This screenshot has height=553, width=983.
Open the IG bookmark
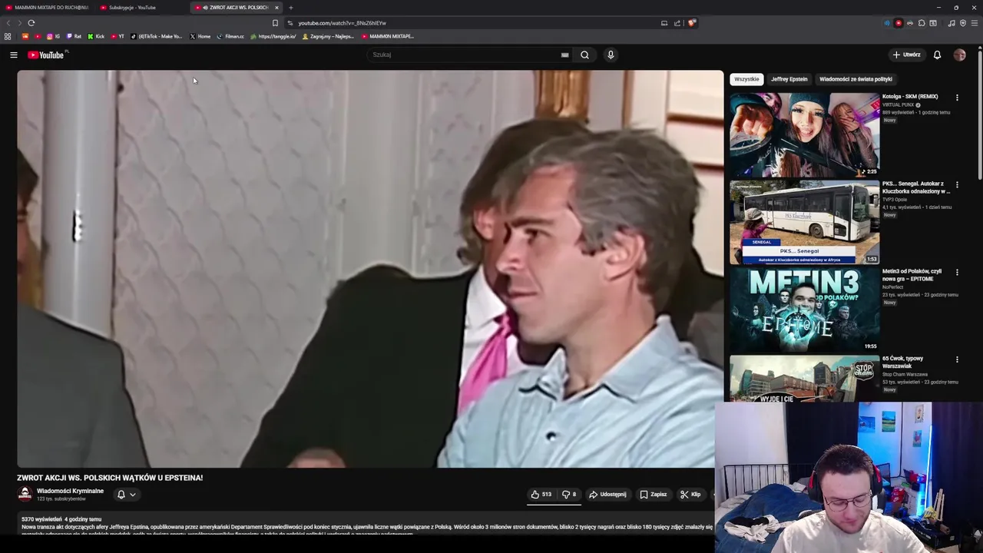(x=53, y=36)
